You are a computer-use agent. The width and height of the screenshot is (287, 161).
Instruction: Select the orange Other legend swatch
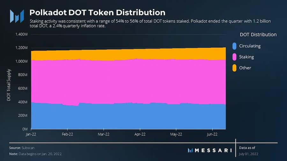click(234, 68)
